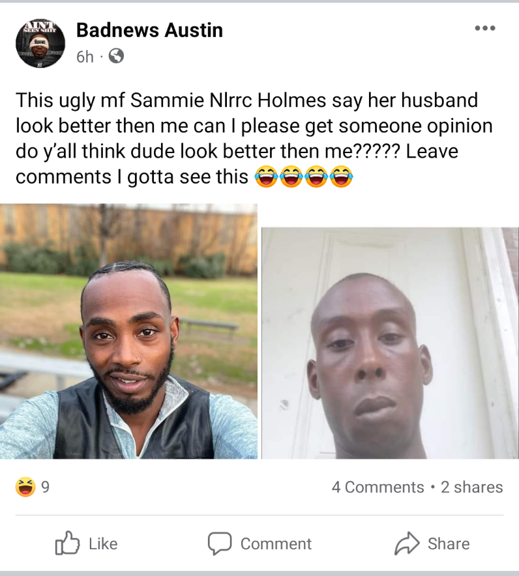Click the Like text label

(x=103, y=543)
